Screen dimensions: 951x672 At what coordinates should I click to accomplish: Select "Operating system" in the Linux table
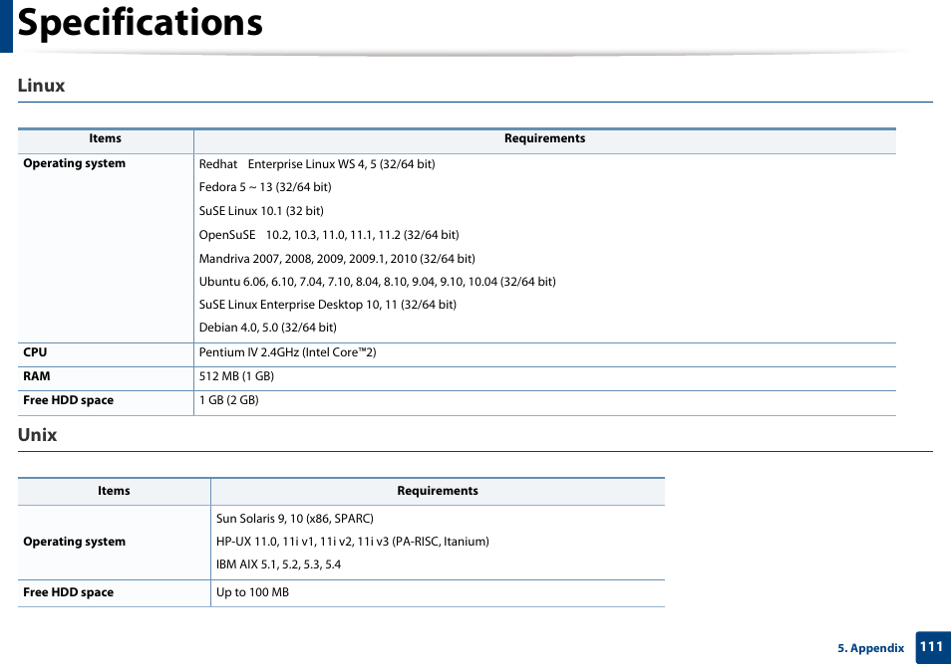coord(74,163)
